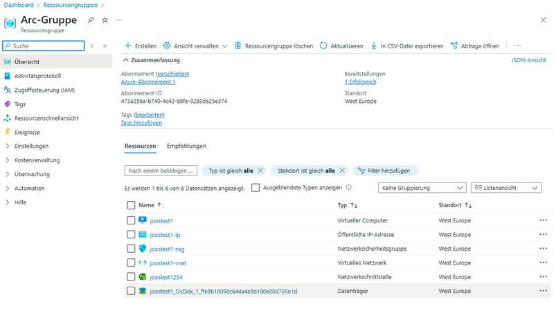Click verschieben link next to Abonnement

pyautogui.click(x=172, y=74)
